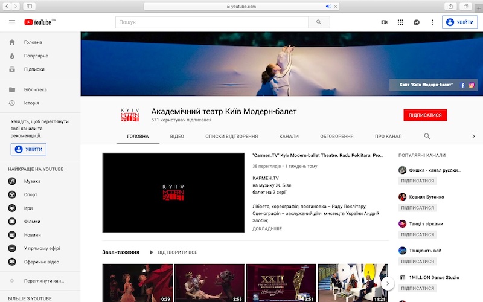The height and width of the screenshot is (302, 483).
Task: Open the Спорт category
Action: pyautogui.click(x=40, y=194)
